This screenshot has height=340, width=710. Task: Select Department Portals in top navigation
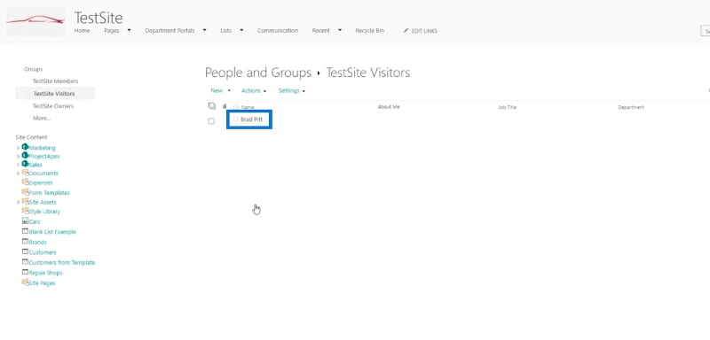coord(170,31)
